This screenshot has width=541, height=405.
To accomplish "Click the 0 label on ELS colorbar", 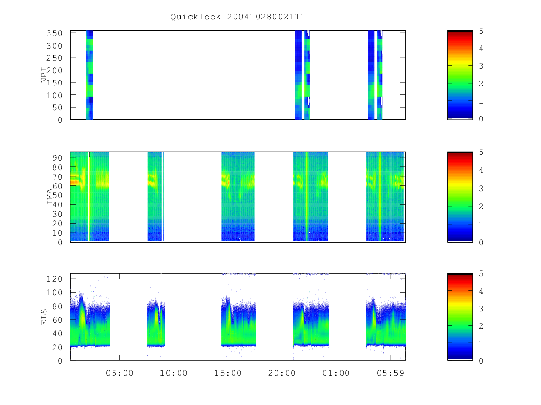I will [x=481, y=361].
